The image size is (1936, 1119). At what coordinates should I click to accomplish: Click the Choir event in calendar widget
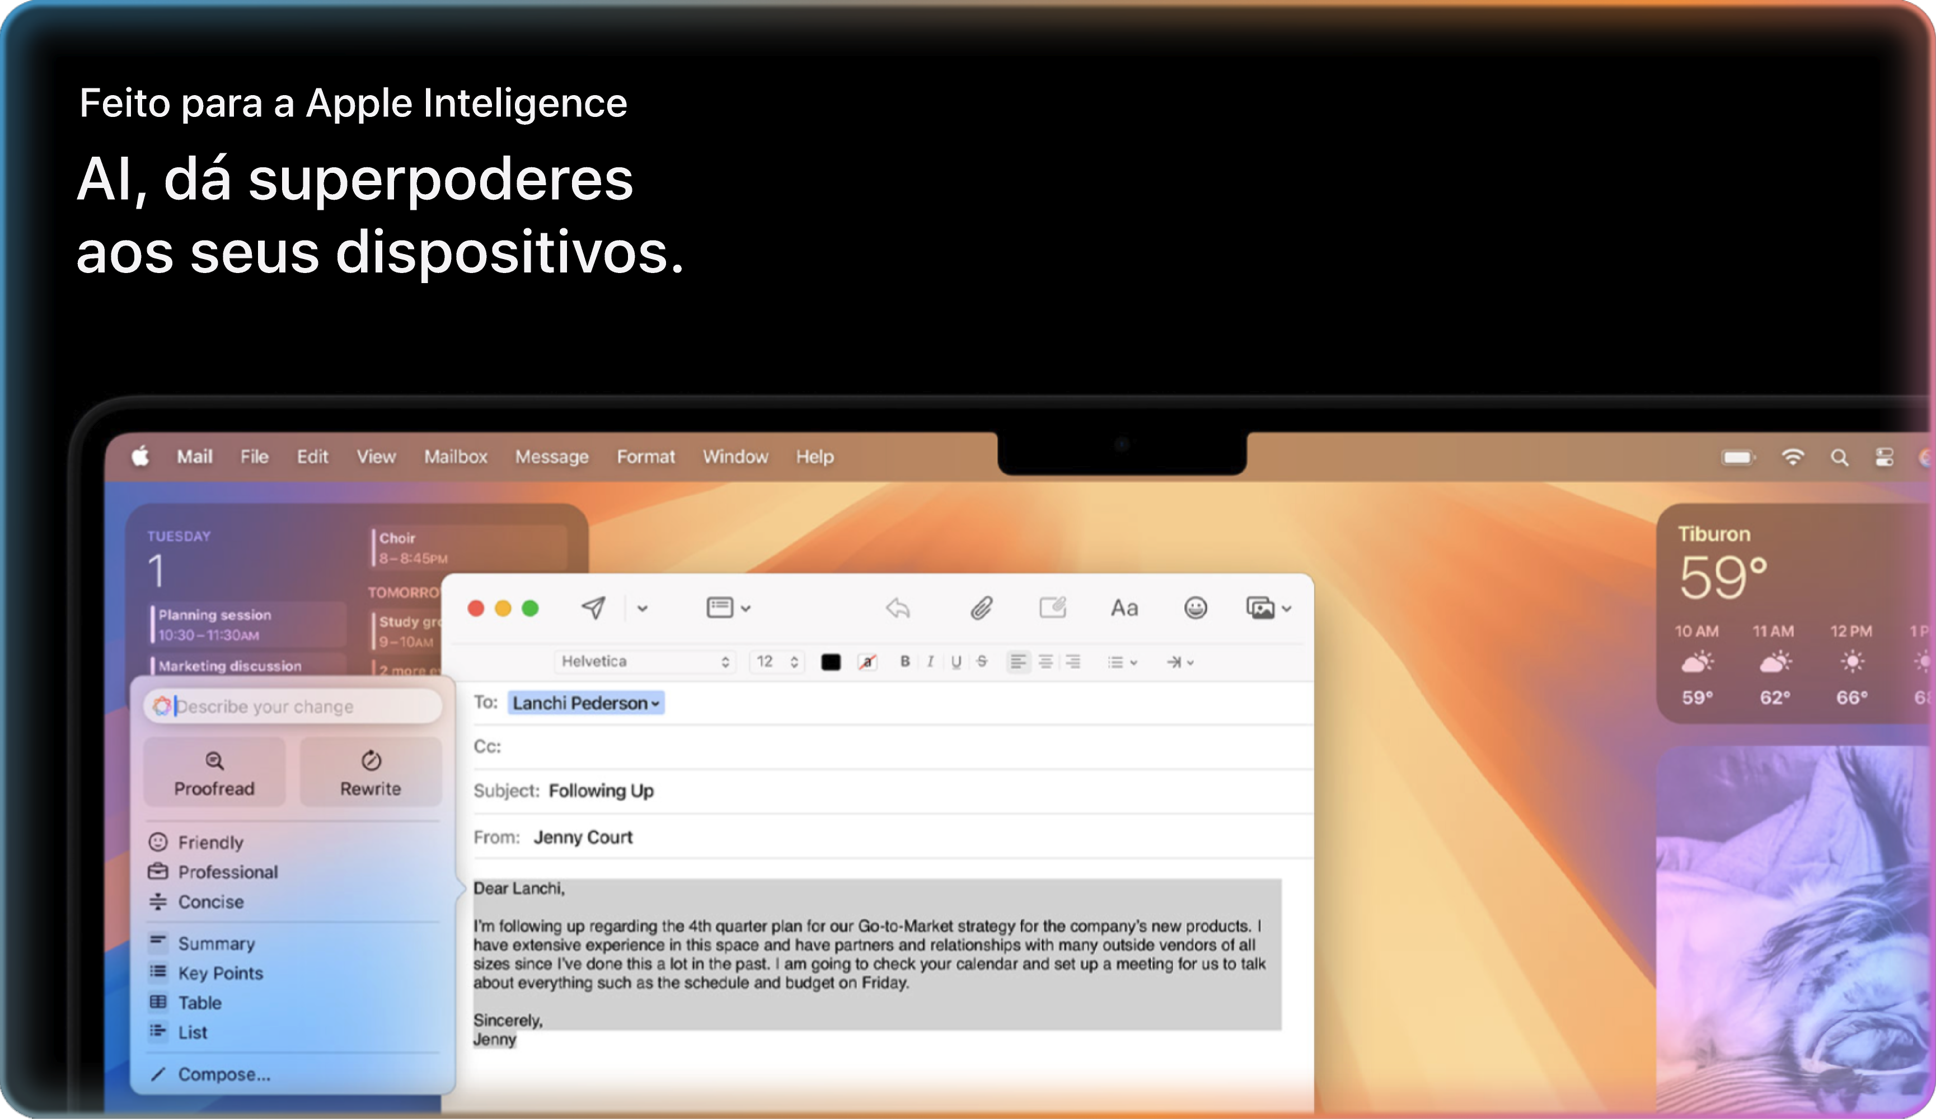click(470, 548)
